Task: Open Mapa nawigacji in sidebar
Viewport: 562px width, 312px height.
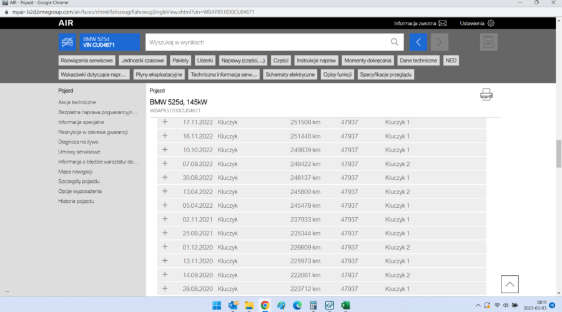Action: 76,172
